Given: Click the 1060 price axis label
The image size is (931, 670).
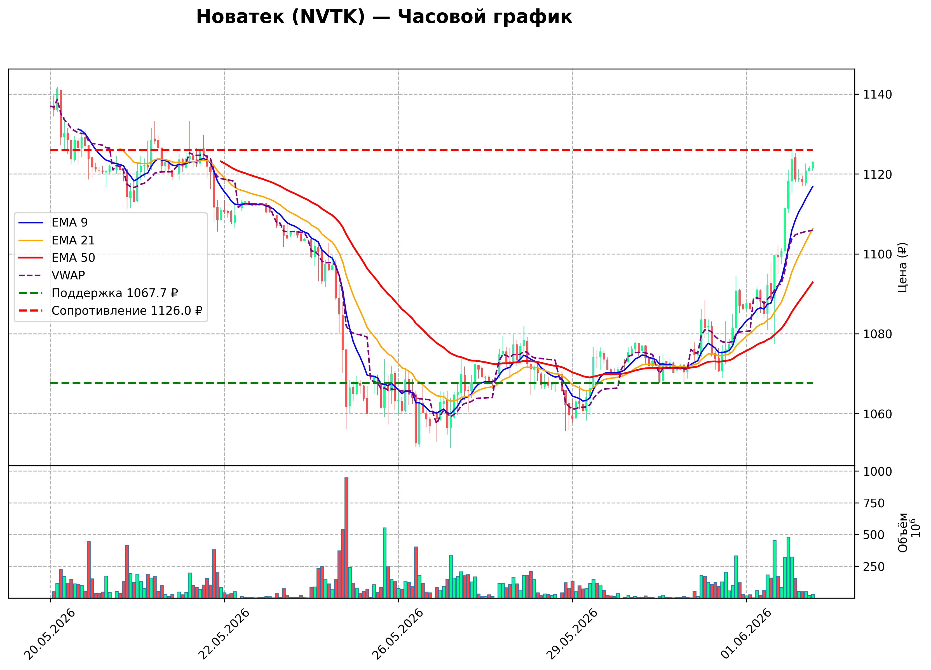Looking at the screenshot, I should (x=878, y=414).
